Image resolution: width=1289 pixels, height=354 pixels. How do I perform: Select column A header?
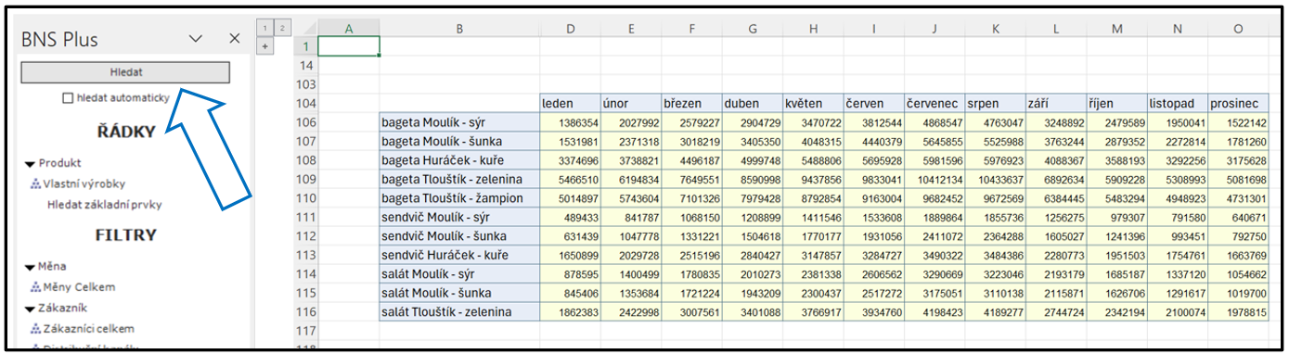[x=349, y=29]
